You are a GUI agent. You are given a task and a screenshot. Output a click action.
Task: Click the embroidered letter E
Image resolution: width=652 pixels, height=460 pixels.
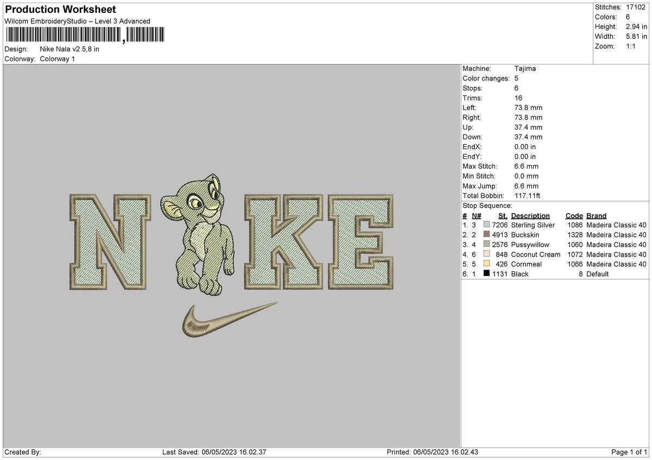[x=361, y=242]
